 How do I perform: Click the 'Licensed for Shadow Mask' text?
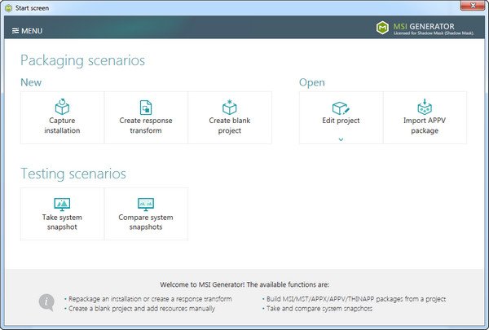[434, 33]
